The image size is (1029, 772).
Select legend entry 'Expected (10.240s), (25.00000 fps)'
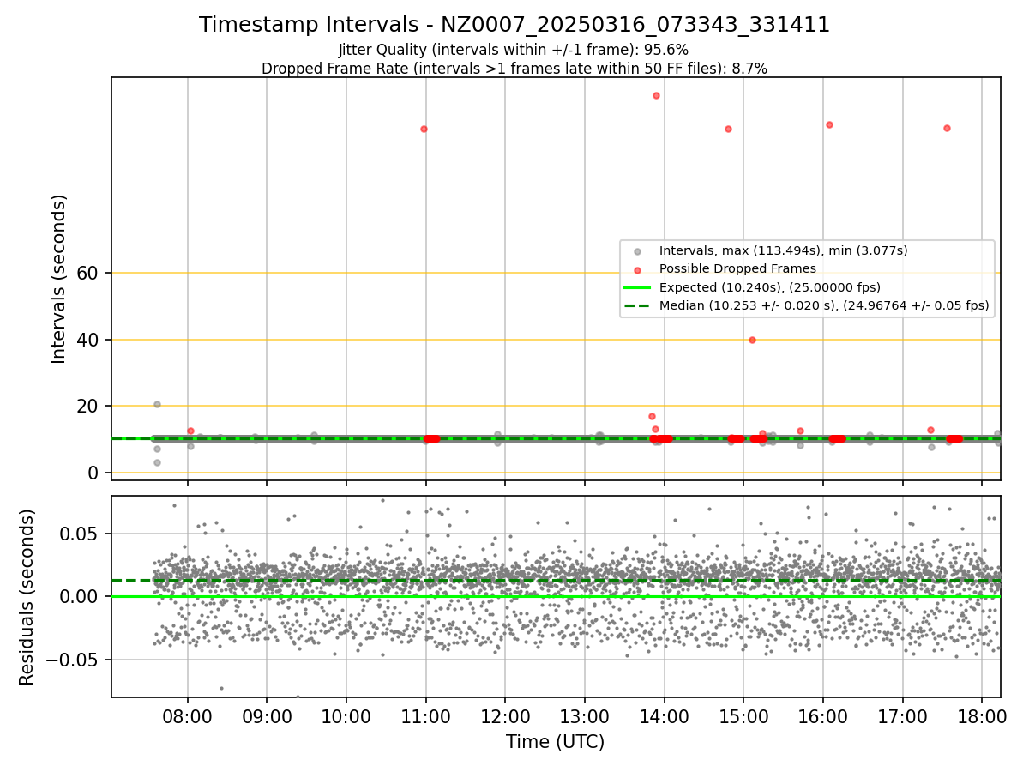coord(770,286)
